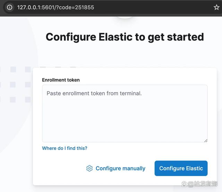Click the 'Configure Elastic to get started' heading
Screen dimensions: 222x192
click(x=125, y=37)
